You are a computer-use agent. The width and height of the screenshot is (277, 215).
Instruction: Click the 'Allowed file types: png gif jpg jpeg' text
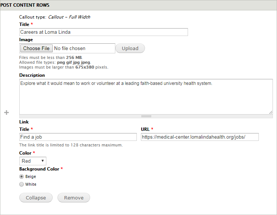click(x=55, y=62)
